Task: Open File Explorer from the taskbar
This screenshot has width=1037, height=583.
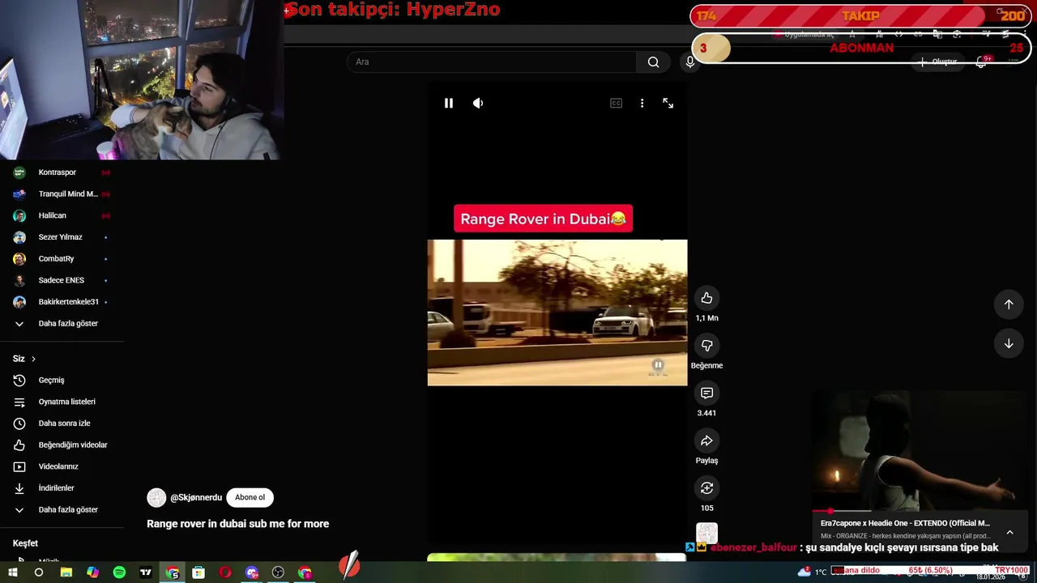Action: pos(66,572)
